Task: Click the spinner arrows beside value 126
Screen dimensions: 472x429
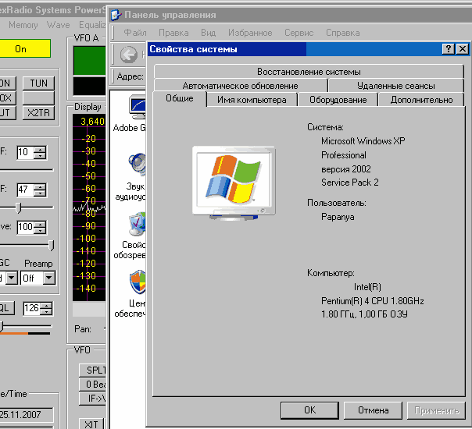Action: (47, 308)
